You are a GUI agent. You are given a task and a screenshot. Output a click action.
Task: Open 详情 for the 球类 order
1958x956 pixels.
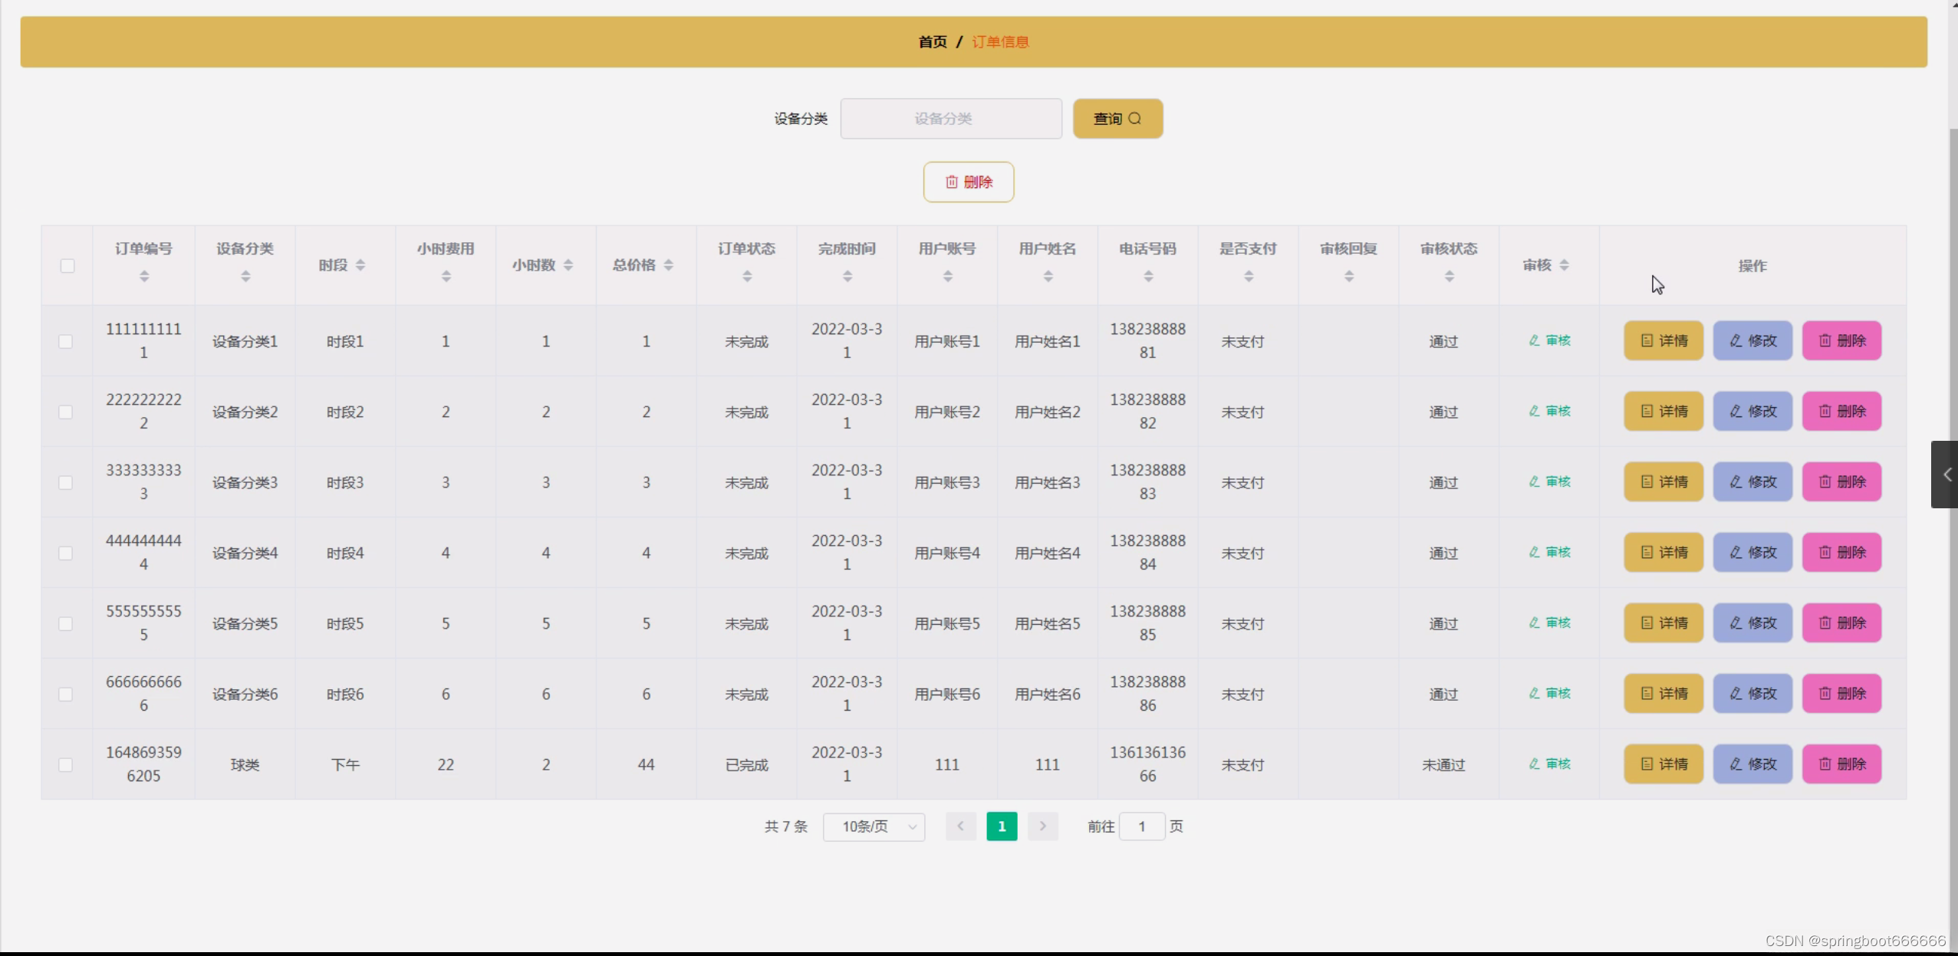(1663, 764)
